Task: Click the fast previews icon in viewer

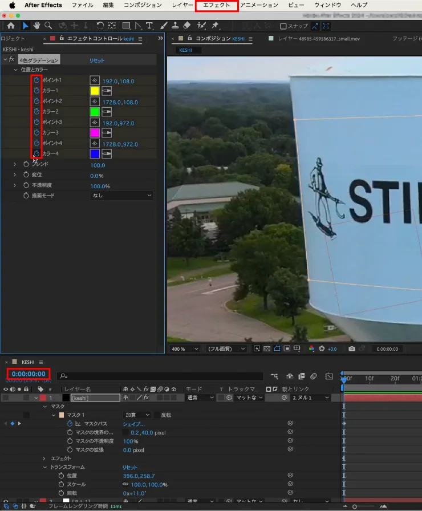Action: (257, 348)
